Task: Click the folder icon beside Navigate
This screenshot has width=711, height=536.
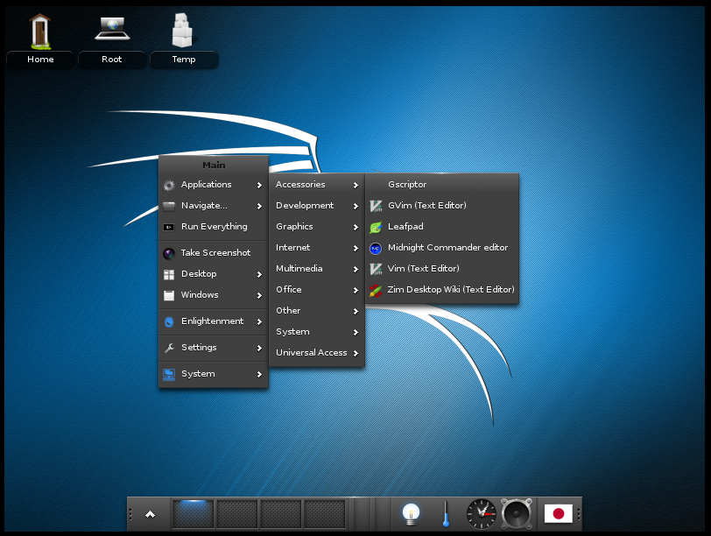Action: tap(169, 207)
